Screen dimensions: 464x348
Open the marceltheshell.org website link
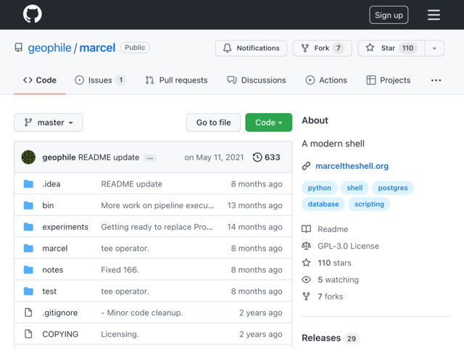click(x=352, y=166)
